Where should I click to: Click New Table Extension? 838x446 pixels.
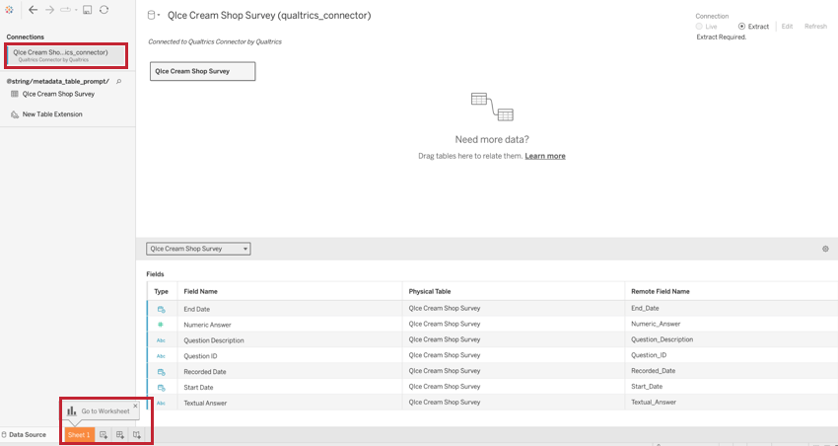[x=52, y=114]
